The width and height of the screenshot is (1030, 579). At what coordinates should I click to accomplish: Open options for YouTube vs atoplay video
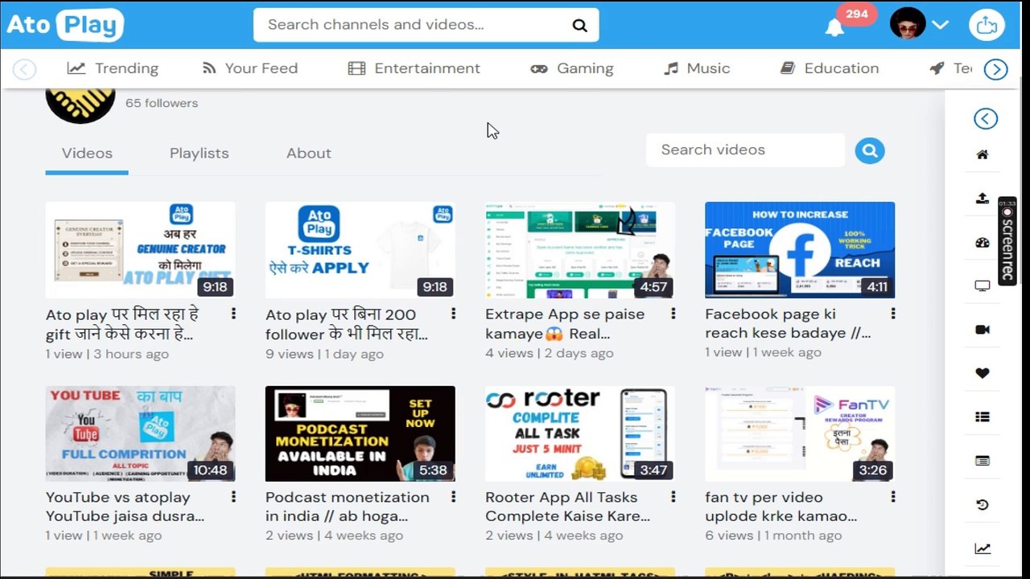tap(233, 497)
